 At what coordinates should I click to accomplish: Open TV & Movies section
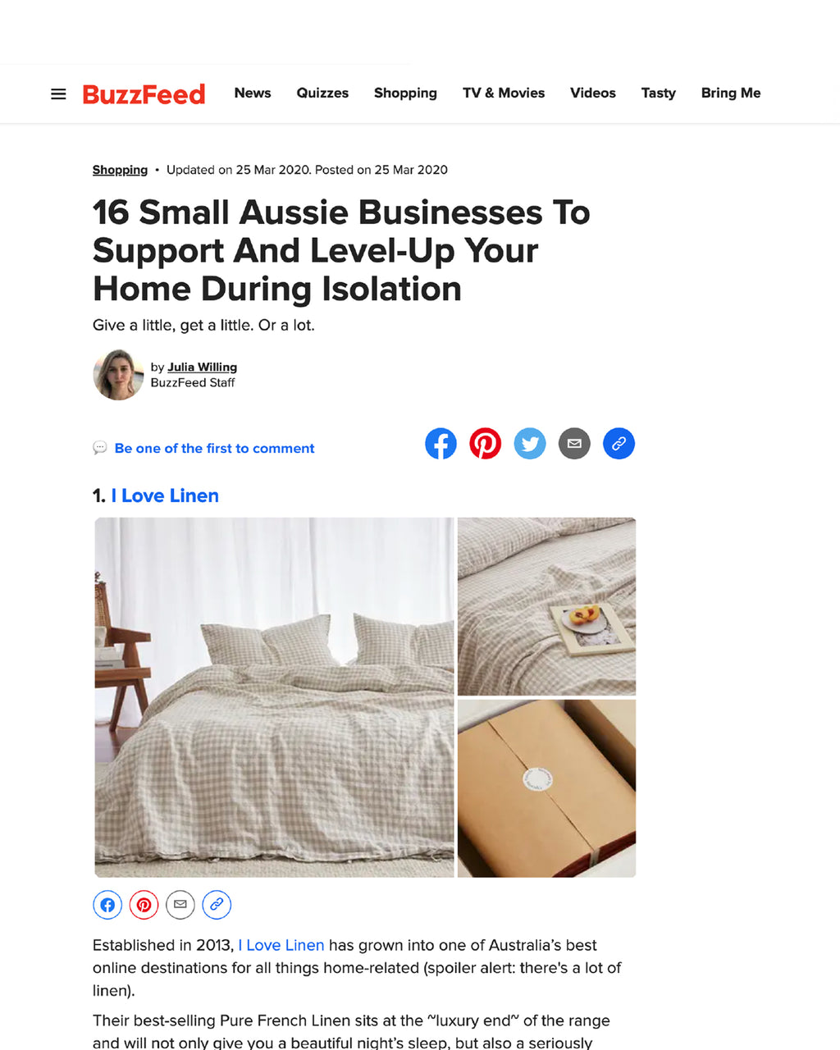click(x=504, y=93)
